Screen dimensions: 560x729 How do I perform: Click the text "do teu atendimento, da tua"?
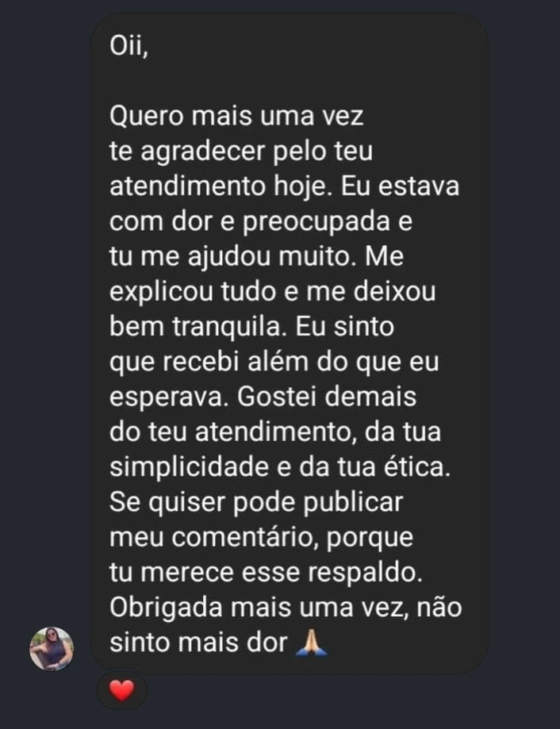point(274,432)
